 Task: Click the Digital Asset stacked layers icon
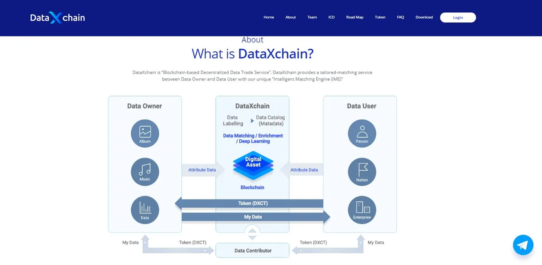point(253,166)
